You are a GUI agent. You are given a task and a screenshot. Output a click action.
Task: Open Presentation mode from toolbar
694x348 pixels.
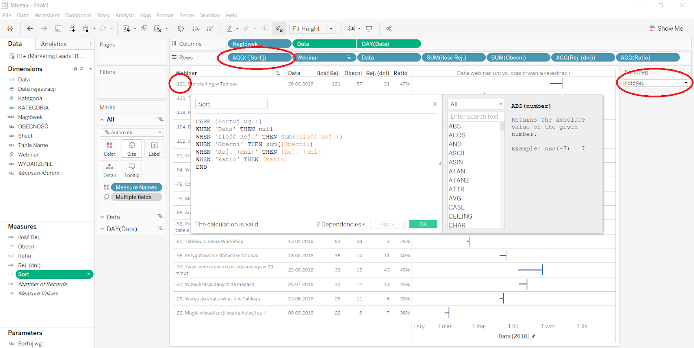369,29
